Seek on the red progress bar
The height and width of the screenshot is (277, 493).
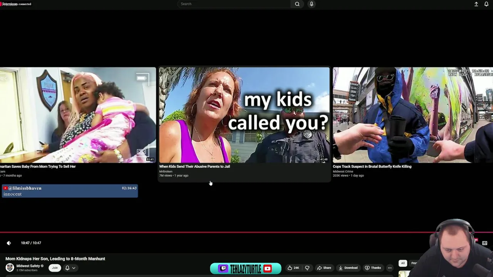tap(246, 232)
